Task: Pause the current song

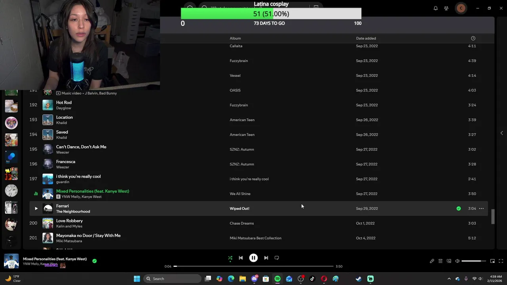Action: (253, 258)
